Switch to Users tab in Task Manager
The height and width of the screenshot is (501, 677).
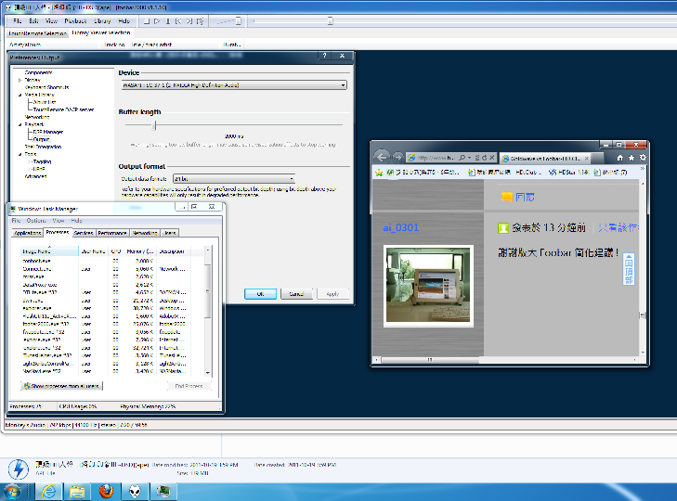(x=170, y=233)
